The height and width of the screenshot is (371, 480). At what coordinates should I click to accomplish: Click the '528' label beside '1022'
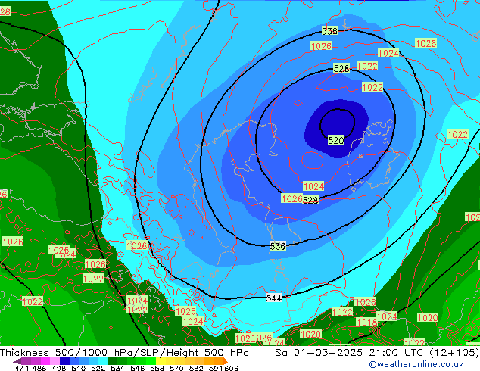[x=341, y=68]
